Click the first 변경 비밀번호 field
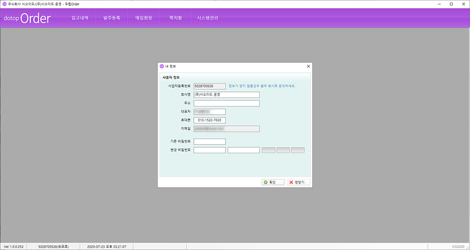Screen dimensions: 470x250 [x=209, y=150]
